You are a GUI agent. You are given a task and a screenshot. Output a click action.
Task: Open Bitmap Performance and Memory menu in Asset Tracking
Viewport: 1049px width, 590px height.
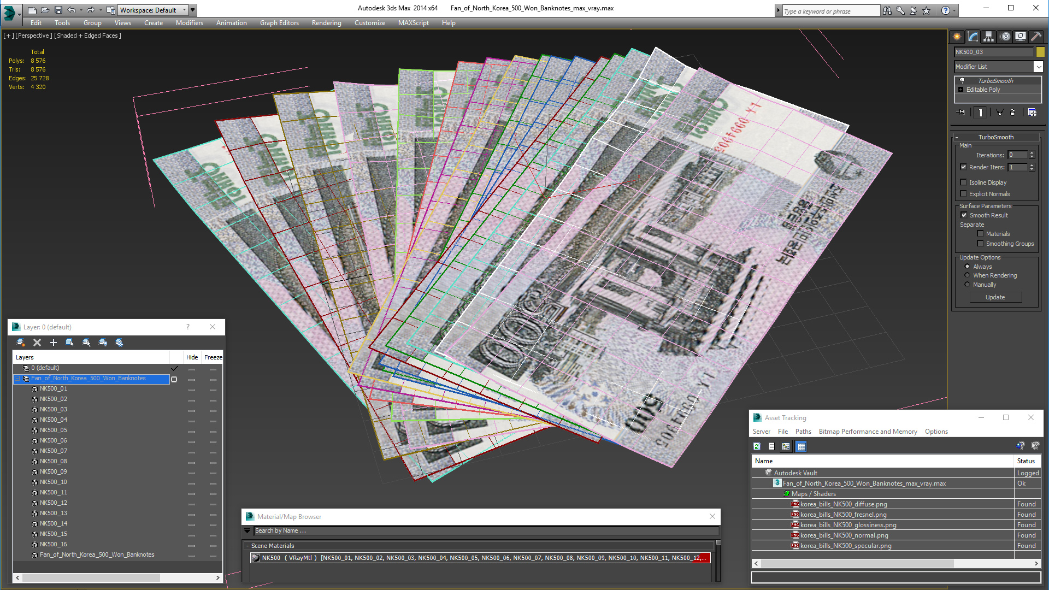(868, 432)
